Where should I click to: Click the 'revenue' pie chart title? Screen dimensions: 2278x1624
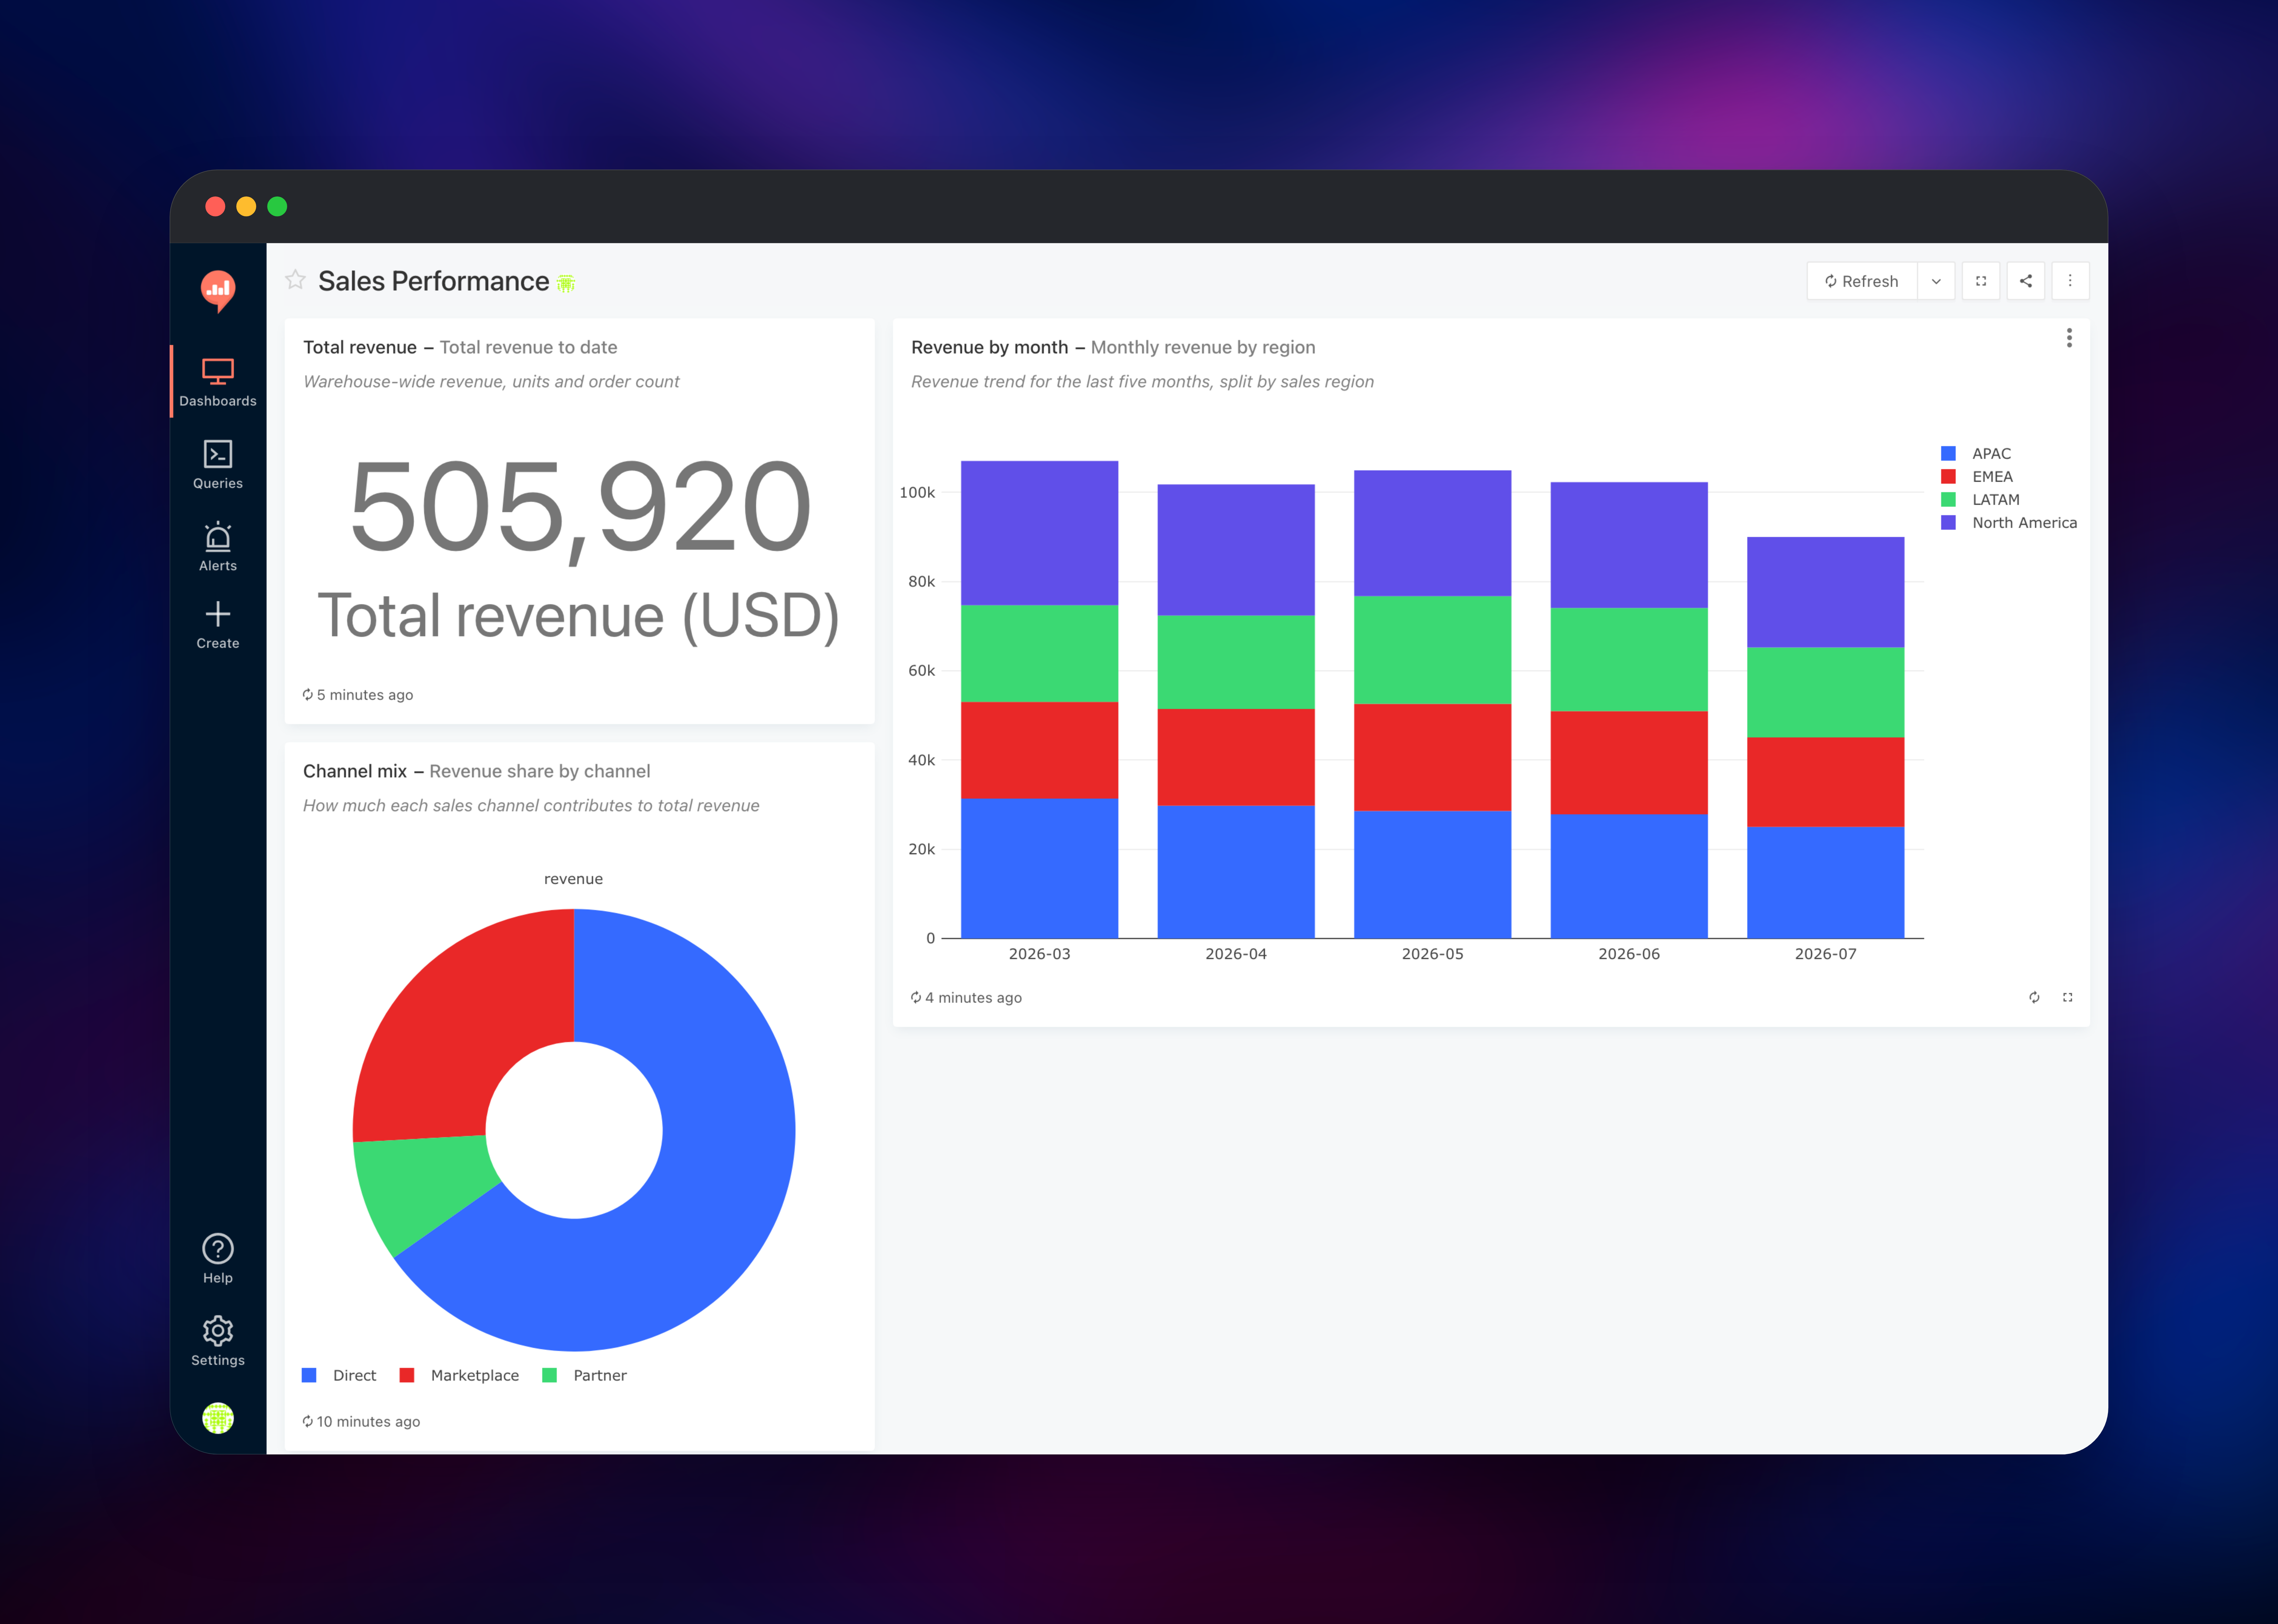(573, 879)
